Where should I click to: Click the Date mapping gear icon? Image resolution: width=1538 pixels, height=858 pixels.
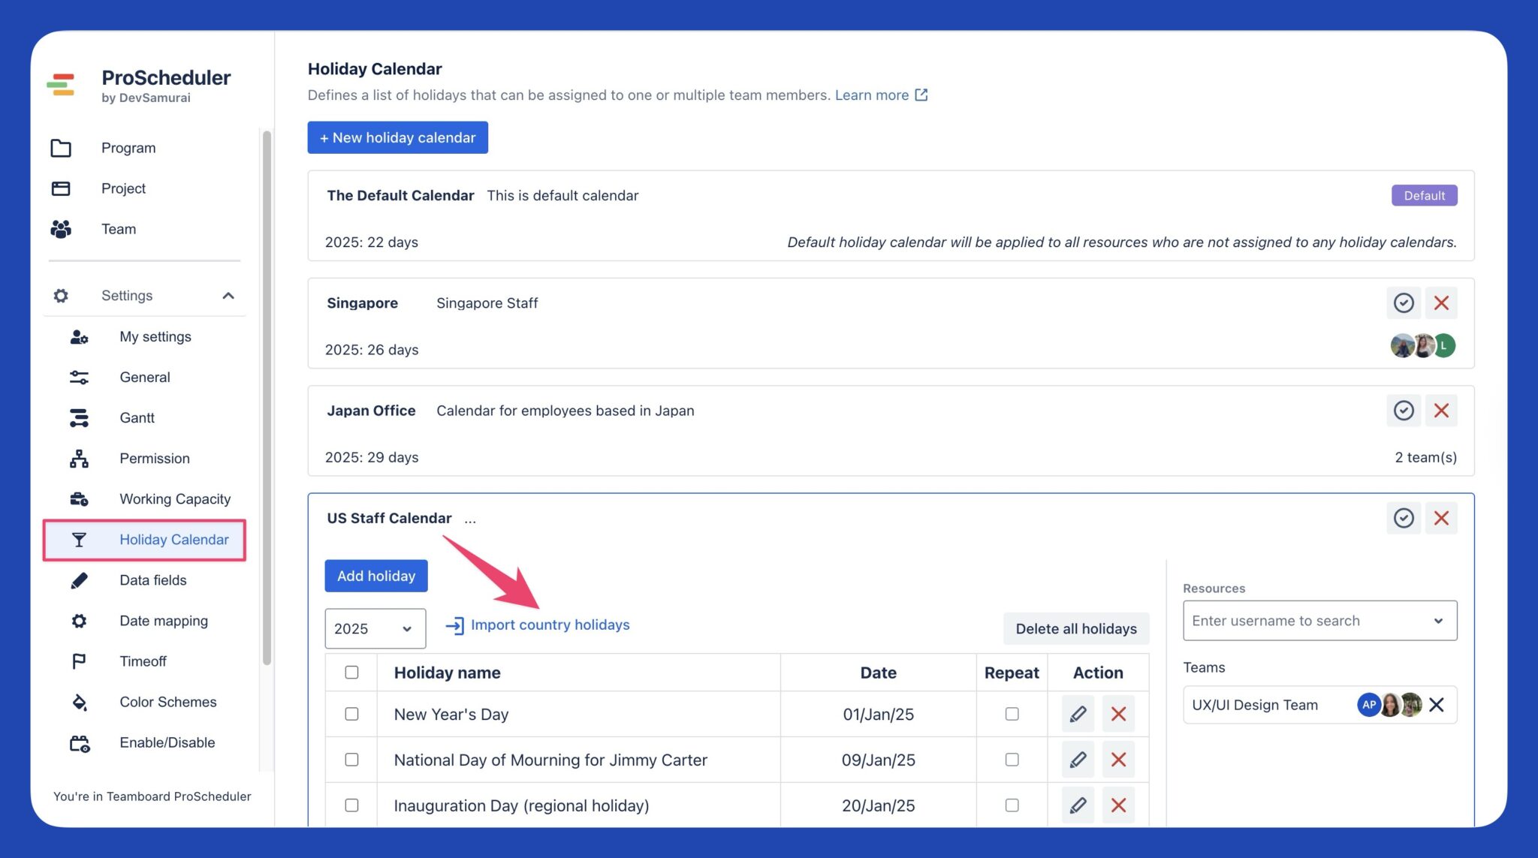coord(79,620)
